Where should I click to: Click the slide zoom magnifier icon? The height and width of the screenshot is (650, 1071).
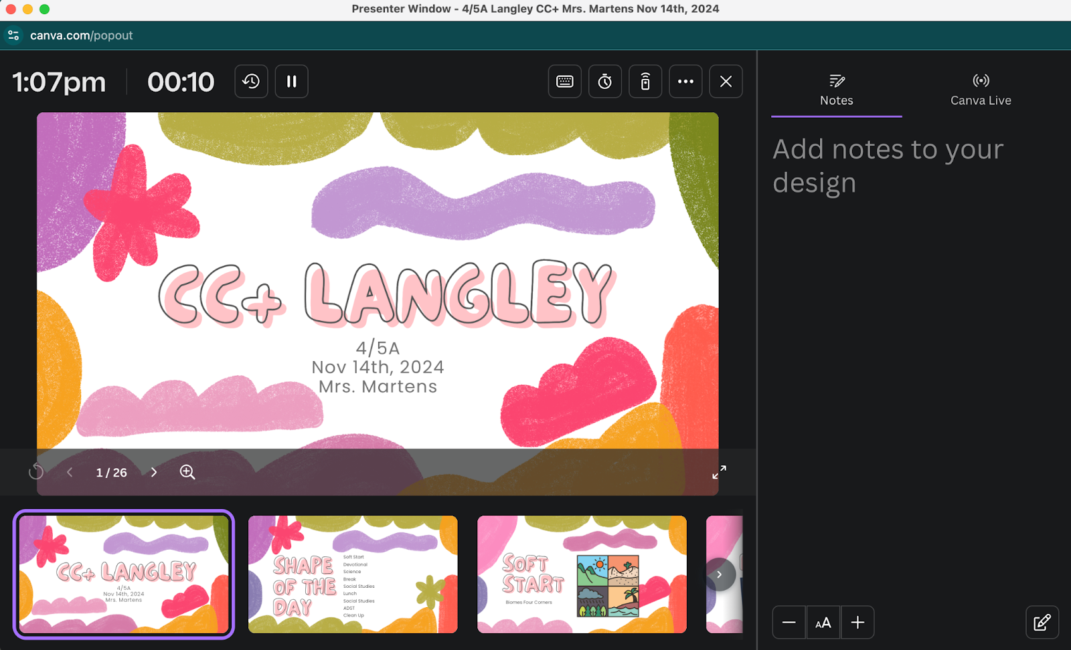[x=187, y=472]
